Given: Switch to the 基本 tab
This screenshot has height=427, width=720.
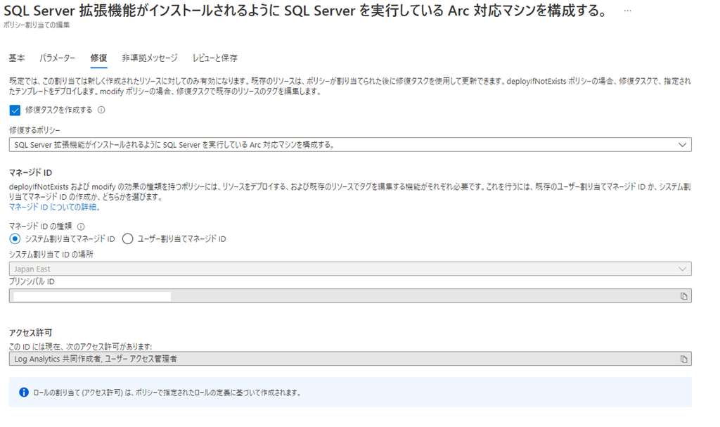Looking at the screenshot, I should coord(17,58).
